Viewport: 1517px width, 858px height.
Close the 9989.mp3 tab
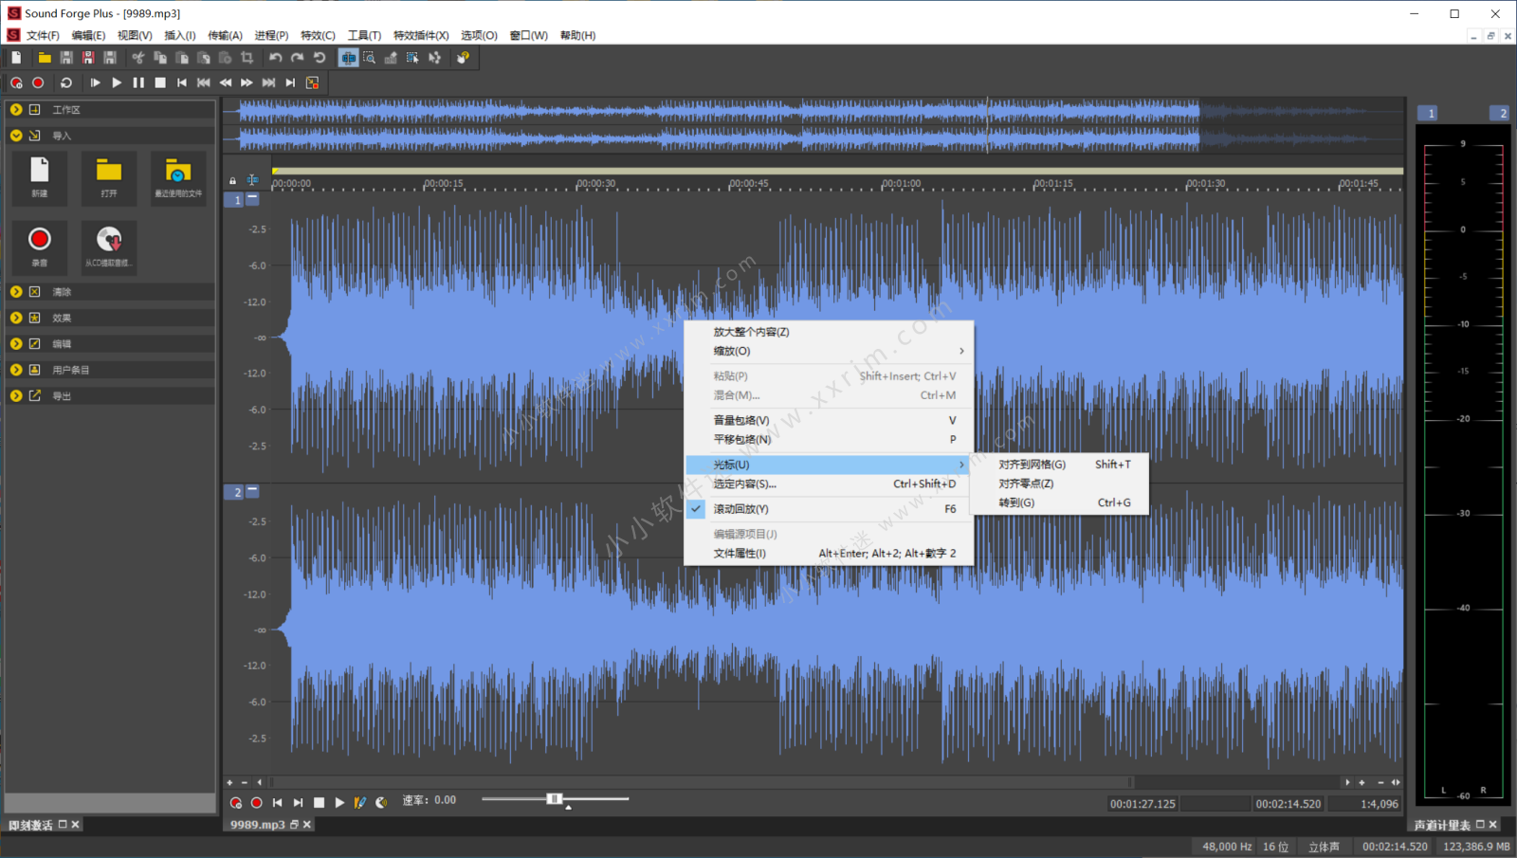[307, 825]
